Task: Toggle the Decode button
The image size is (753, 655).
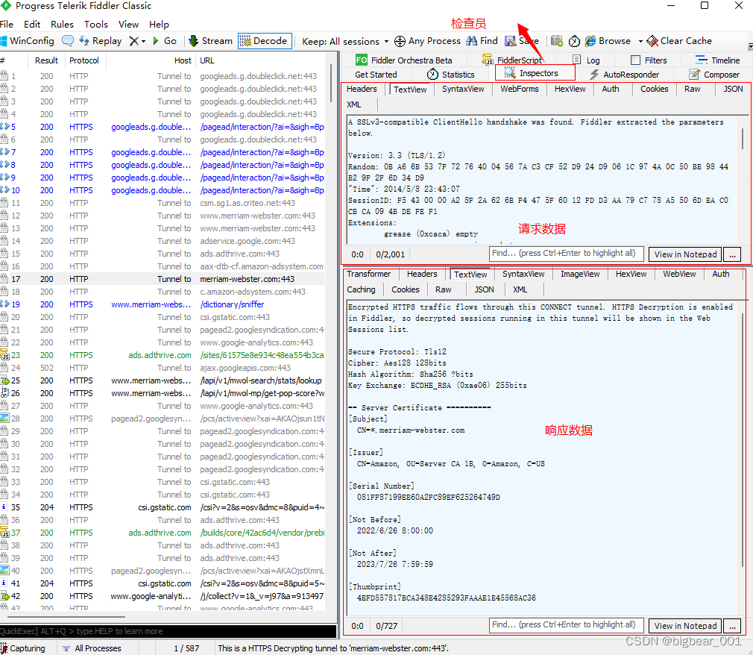Action: [265, 41]
